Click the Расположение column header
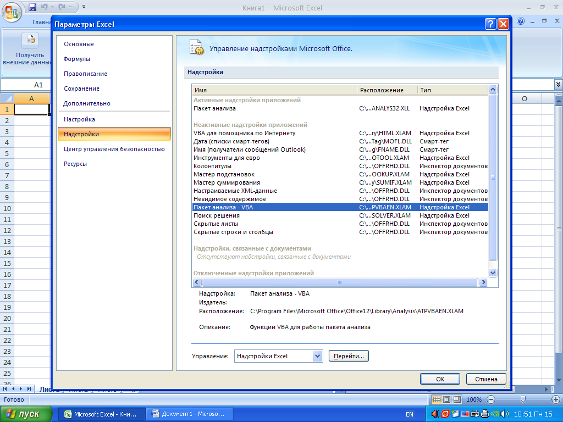The width and height of the screenshot is (563, 422). point(388,90)
